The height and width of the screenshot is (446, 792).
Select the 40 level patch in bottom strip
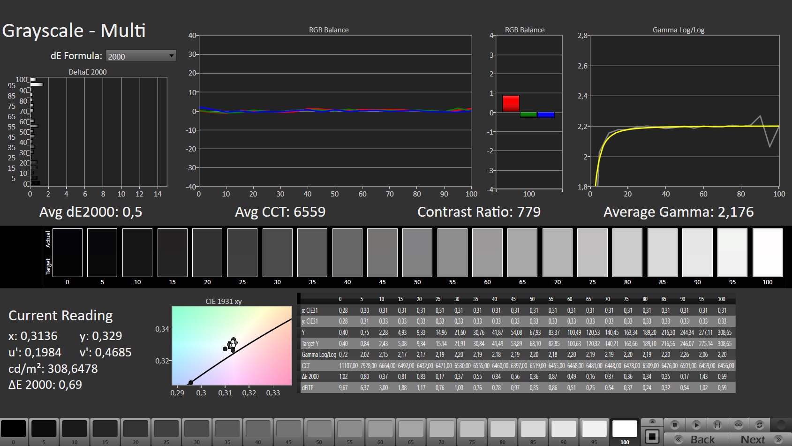click(258, 431)
